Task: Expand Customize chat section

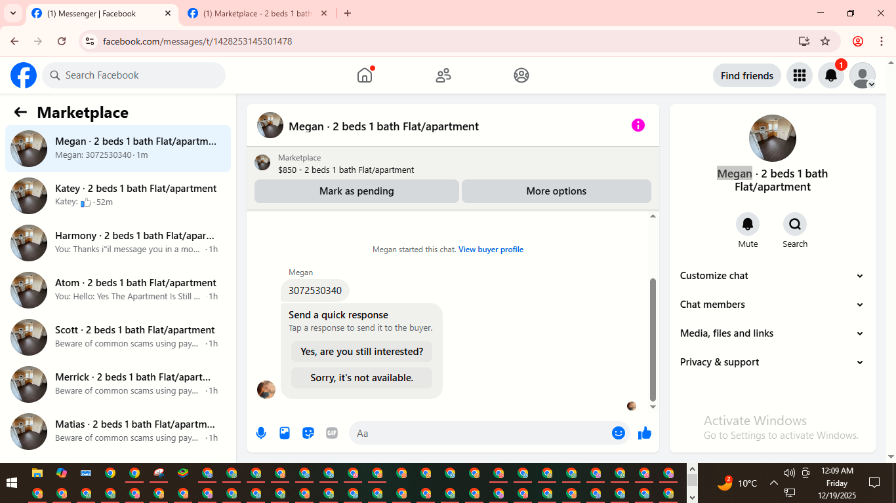Action: click(772, 276)
